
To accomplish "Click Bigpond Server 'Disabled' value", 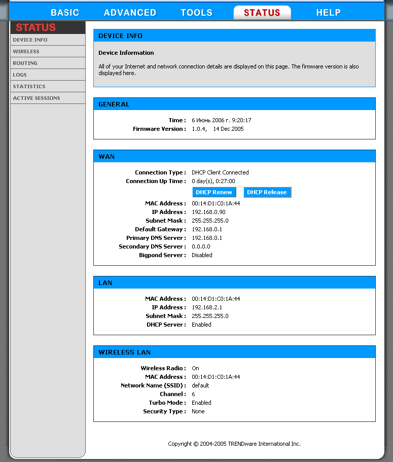I will point(202,255).
